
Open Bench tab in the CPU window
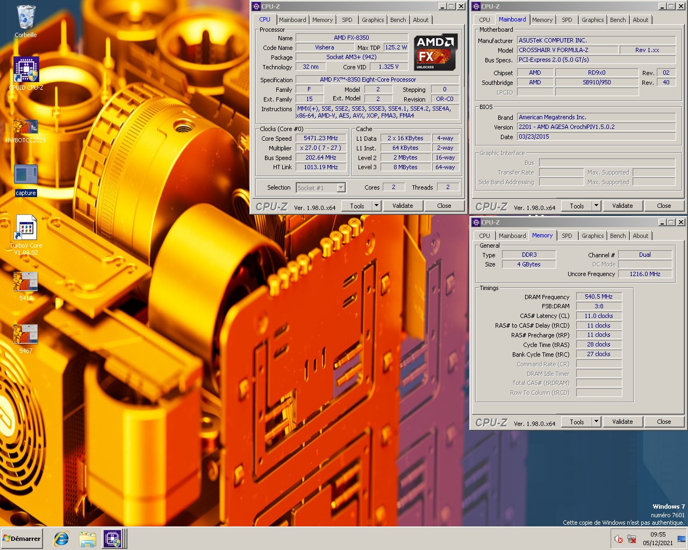point(398,20)
